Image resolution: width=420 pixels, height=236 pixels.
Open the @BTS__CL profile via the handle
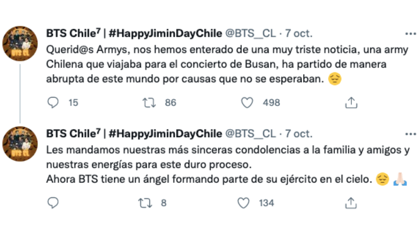point(251,34)
